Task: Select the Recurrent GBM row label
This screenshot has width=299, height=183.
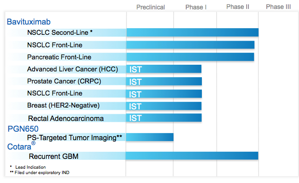Action: pos(54,156)
